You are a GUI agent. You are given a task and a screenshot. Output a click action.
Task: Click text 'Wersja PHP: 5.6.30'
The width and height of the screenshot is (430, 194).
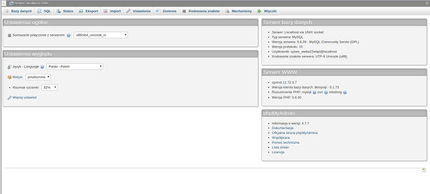tap(286, 98)
